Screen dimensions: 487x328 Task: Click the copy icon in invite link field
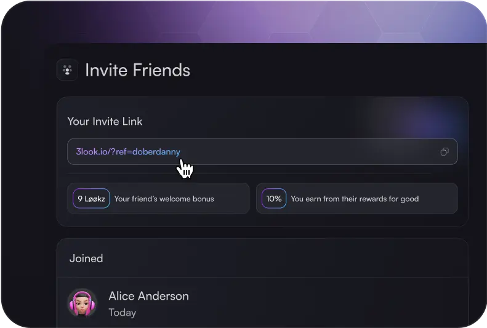[445, 152]
